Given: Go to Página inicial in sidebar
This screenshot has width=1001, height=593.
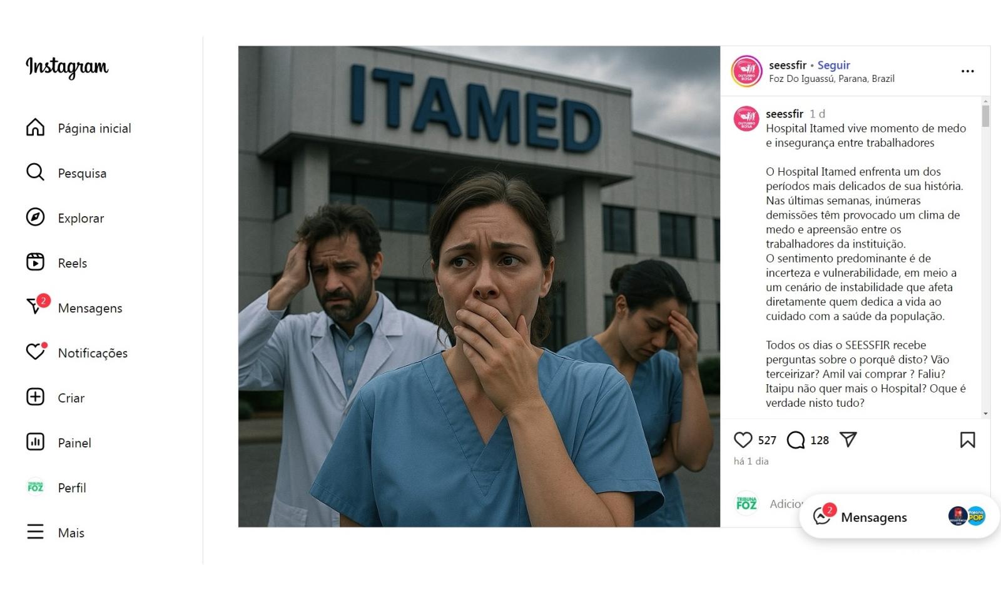Looking at the screenshot, I should [x=79, y=128].
